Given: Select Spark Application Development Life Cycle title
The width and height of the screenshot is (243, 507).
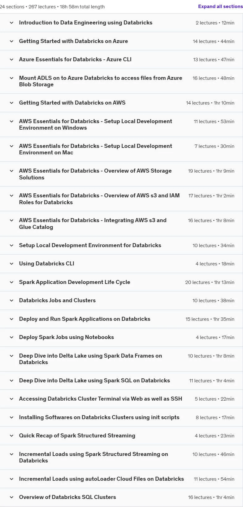Looking at the screenshot, I should 75,282.
